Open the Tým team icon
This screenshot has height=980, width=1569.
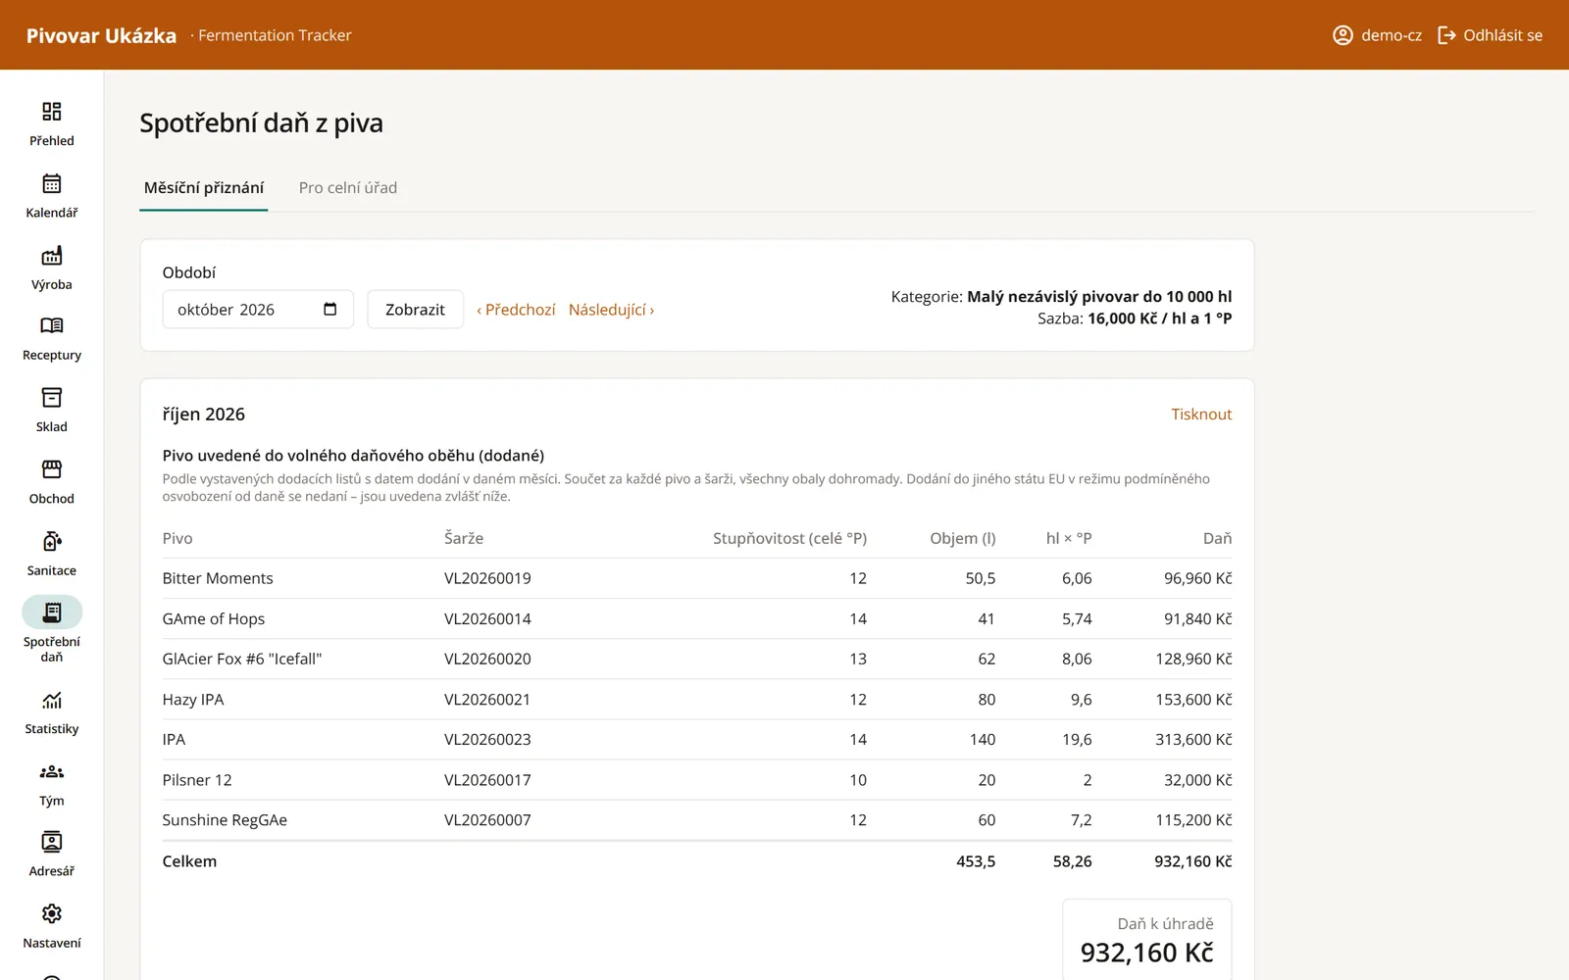52,771
